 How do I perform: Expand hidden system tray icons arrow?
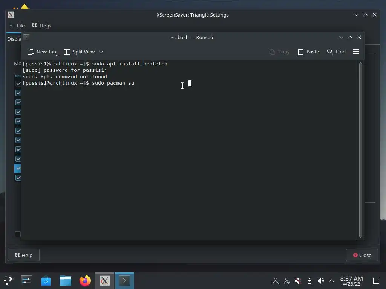[331, 280]
